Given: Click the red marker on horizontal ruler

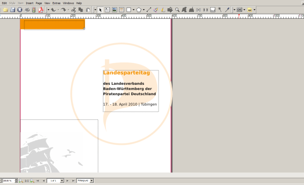Looking at the screenshot, I should tap(239, 16).
